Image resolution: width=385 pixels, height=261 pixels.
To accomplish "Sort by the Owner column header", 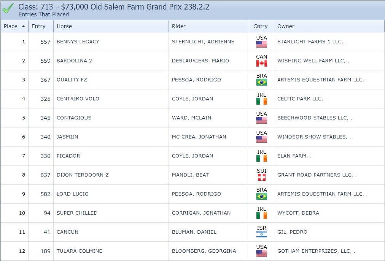I will (286, 26).
